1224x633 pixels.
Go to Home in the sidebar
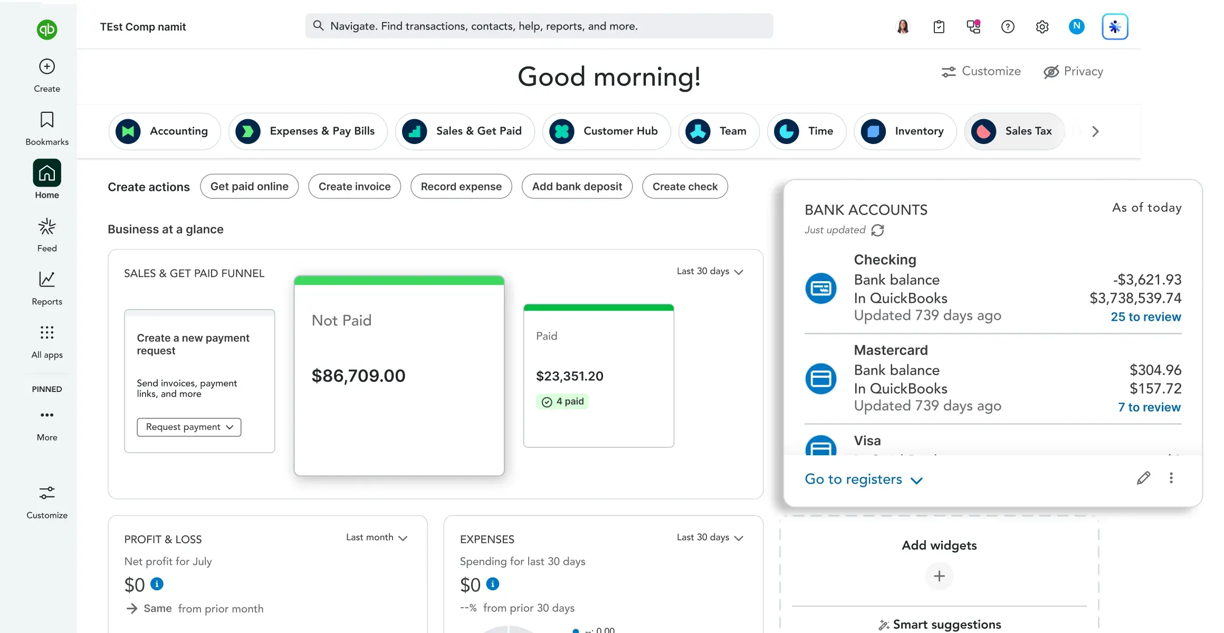[x=47, y=179]
